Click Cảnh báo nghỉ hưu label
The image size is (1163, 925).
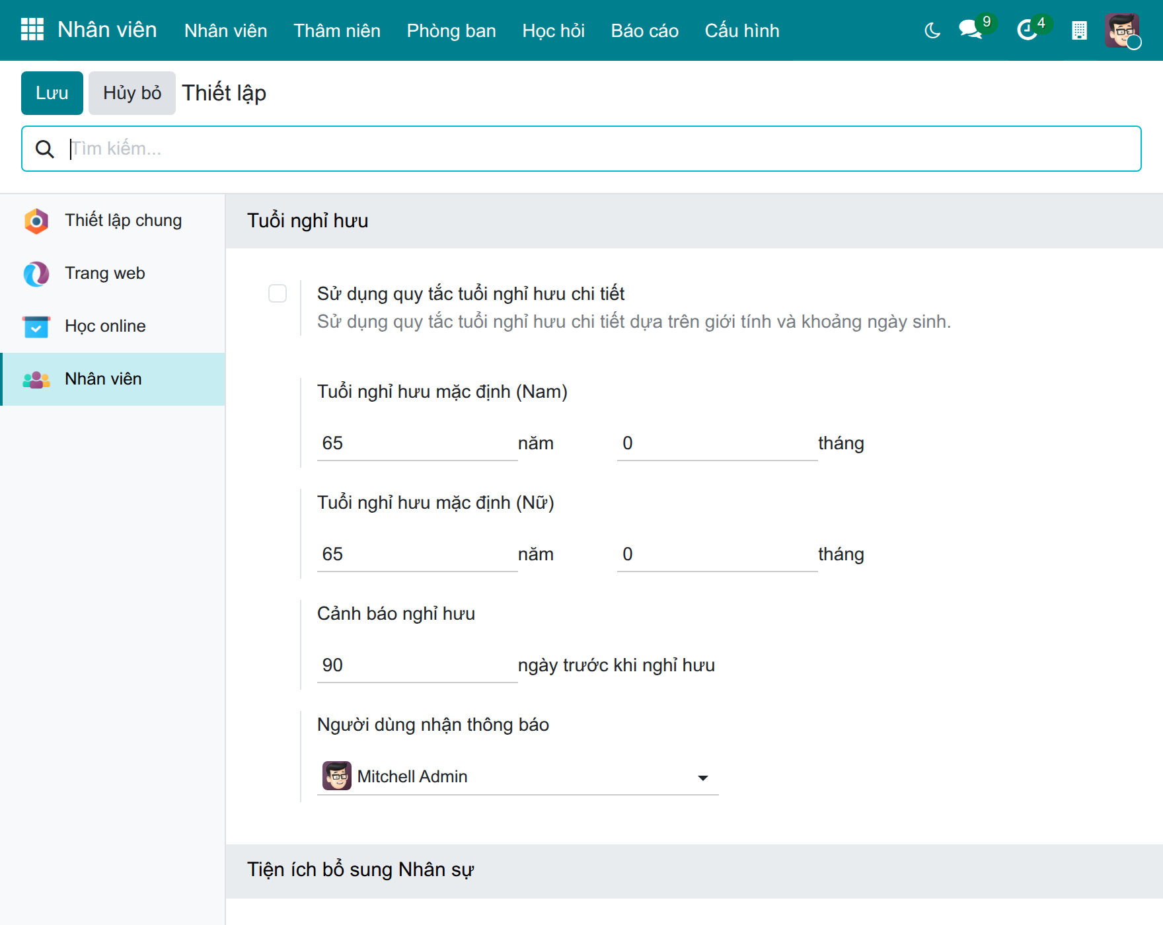(396, 614)
